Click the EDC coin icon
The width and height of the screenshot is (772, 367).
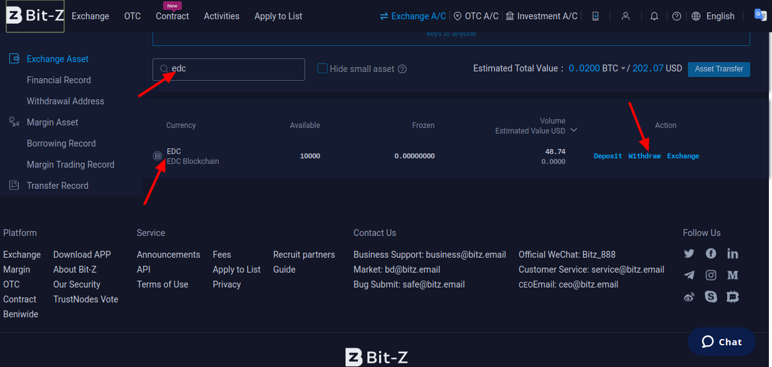tap(158, 156)
